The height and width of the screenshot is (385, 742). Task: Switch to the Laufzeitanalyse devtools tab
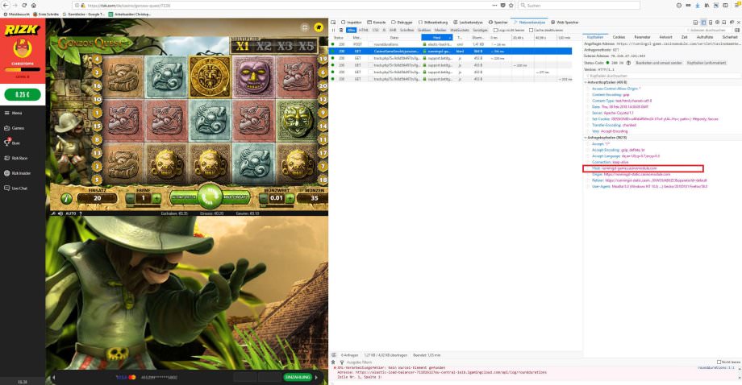[x=468, y=23]
